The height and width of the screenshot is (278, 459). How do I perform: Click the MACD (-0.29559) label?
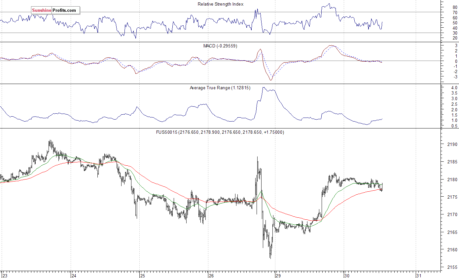pyautogui.click(x=220, y=46)
